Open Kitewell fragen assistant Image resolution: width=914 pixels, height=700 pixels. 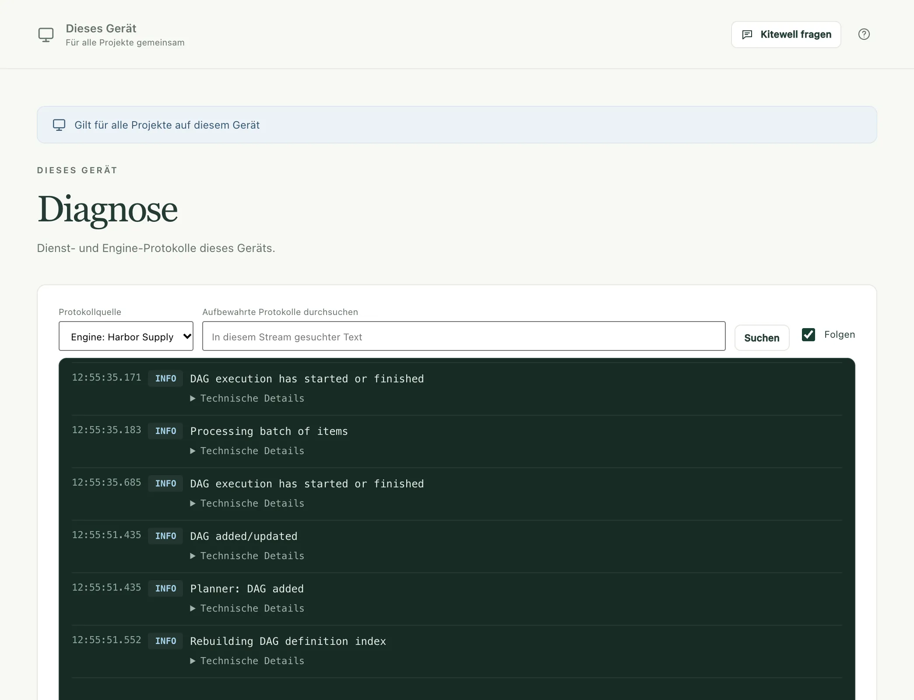[x=786, y=35]
